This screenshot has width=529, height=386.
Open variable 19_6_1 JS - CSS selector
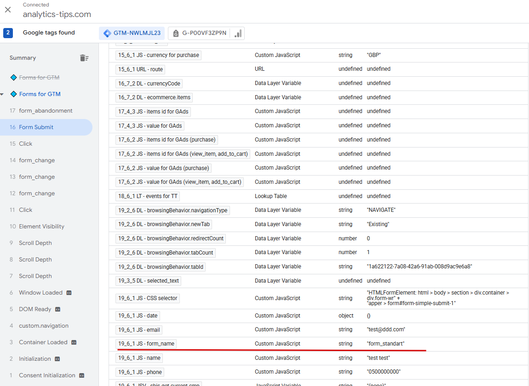(148, 298)
